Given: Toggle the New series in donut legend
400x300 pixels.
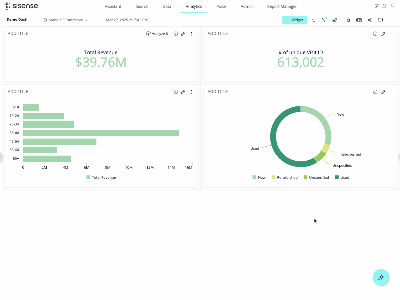Looking at the screenshot, I should [259, 177].
